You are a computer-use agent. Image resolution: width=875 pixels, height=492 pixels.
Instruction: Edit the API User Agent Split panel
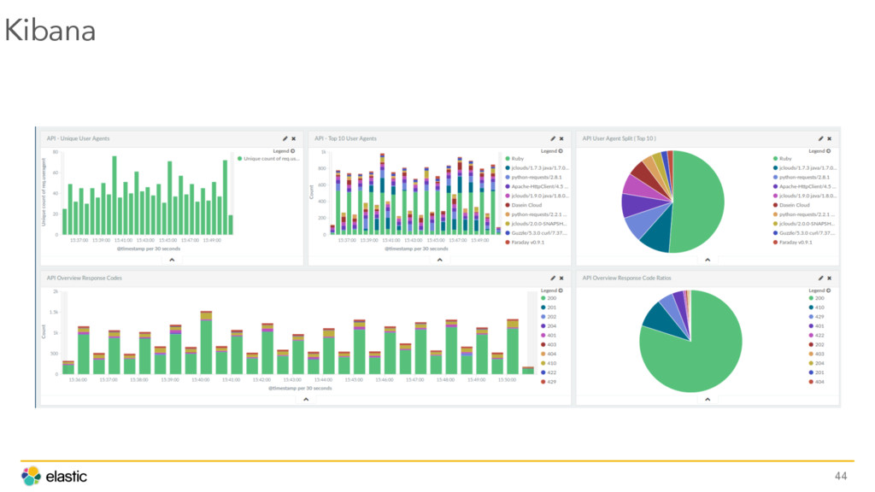[820, 138]
